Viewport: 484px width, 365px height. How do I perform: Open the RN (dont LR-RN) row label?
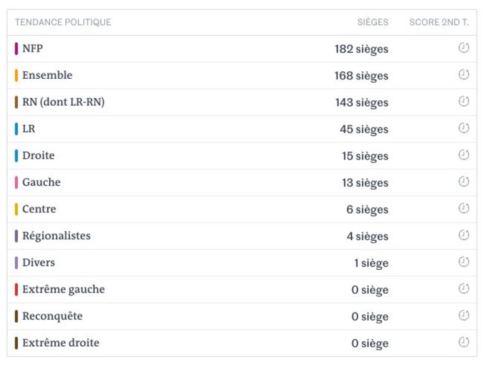coord(64,102)
